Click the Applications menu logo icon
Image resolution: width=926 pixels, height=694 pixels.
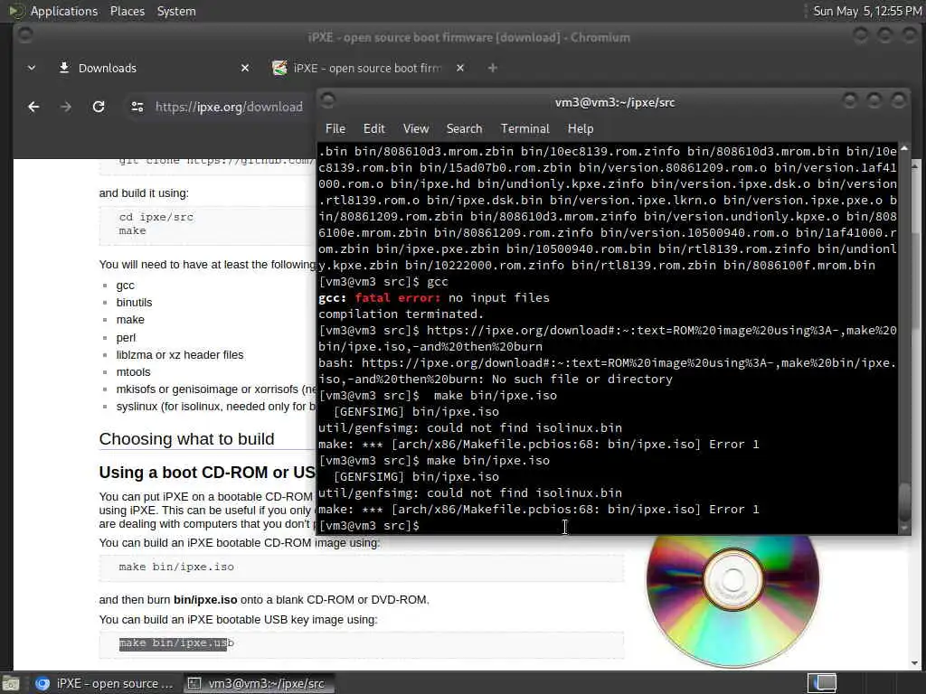pyautogui.click(x=16, y=11)
